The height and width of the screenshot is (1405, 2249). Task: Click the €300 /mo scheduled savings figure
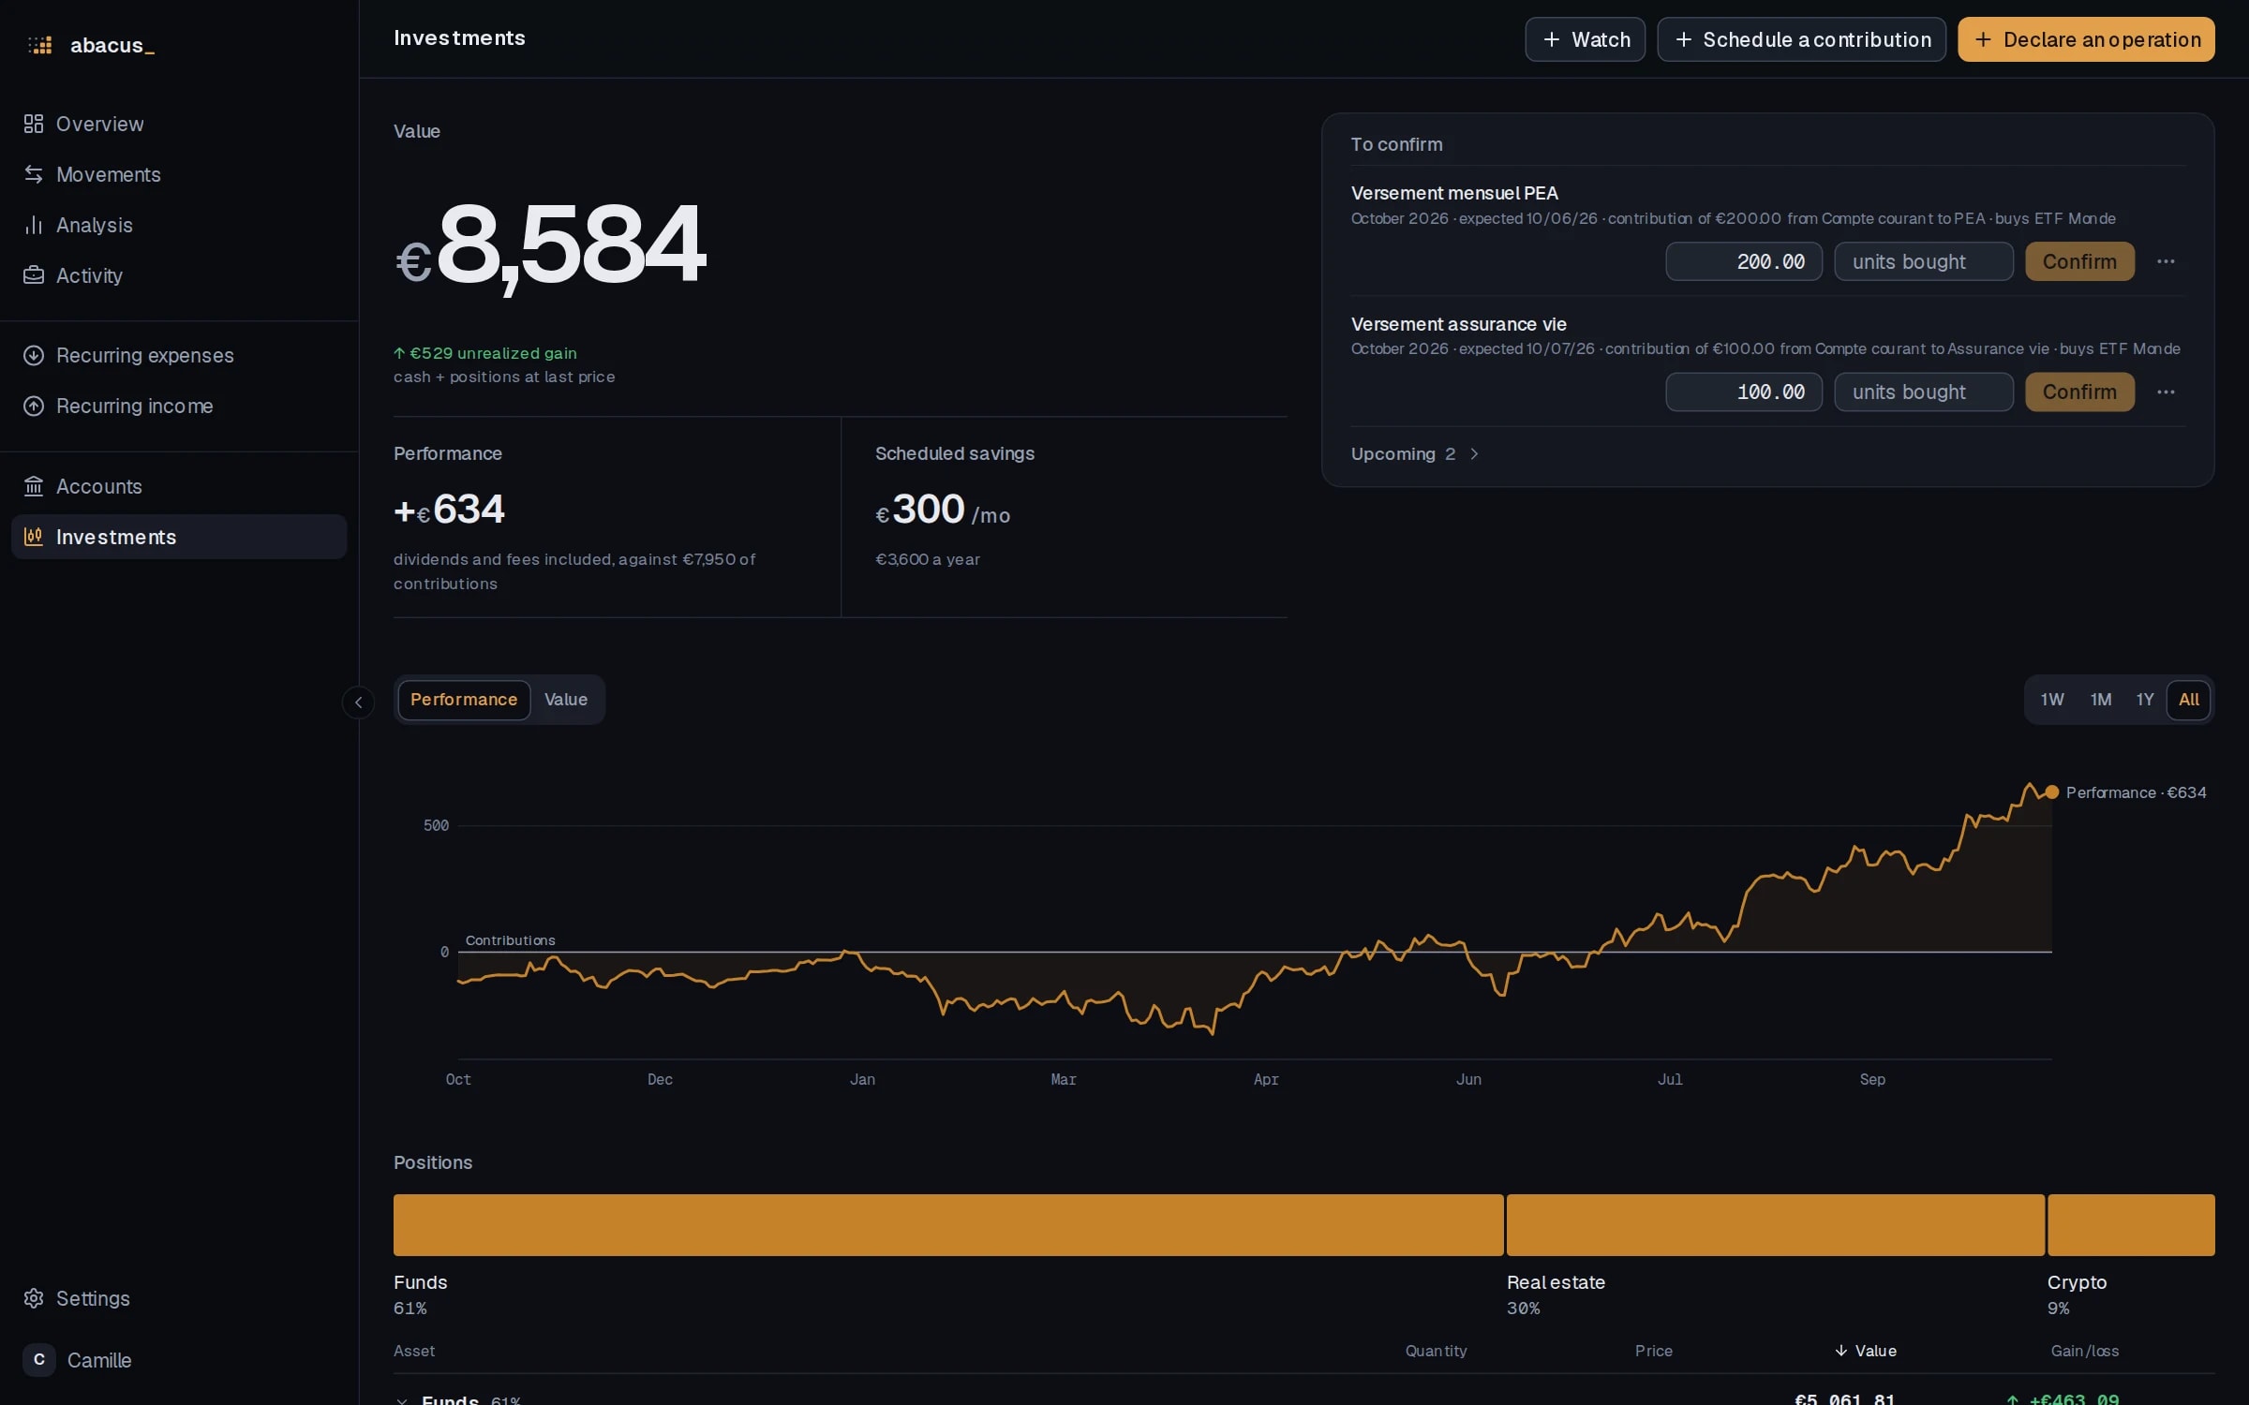[x=943, y=510]
